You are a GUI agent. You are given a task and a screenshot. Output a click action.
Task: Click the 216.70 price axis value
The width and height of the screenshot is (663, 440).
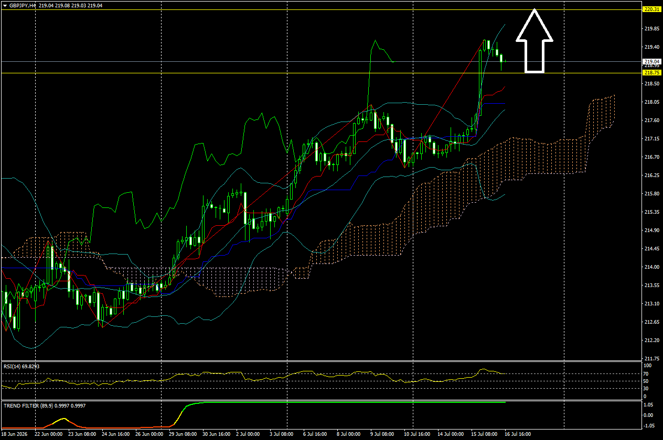pos(651,157)
